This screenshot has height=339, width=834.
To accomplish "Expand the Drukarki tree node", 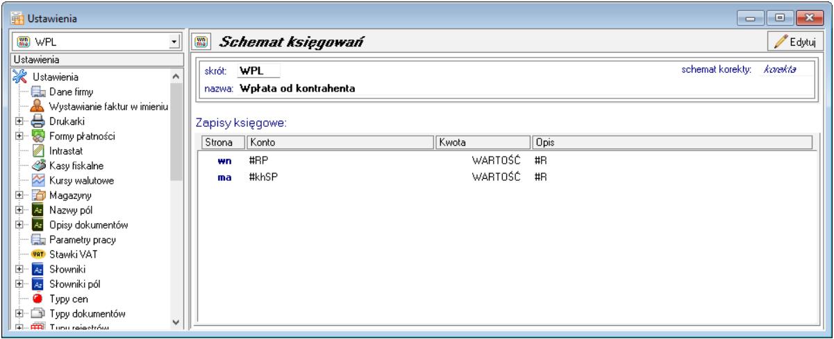I will pos(19,120).
